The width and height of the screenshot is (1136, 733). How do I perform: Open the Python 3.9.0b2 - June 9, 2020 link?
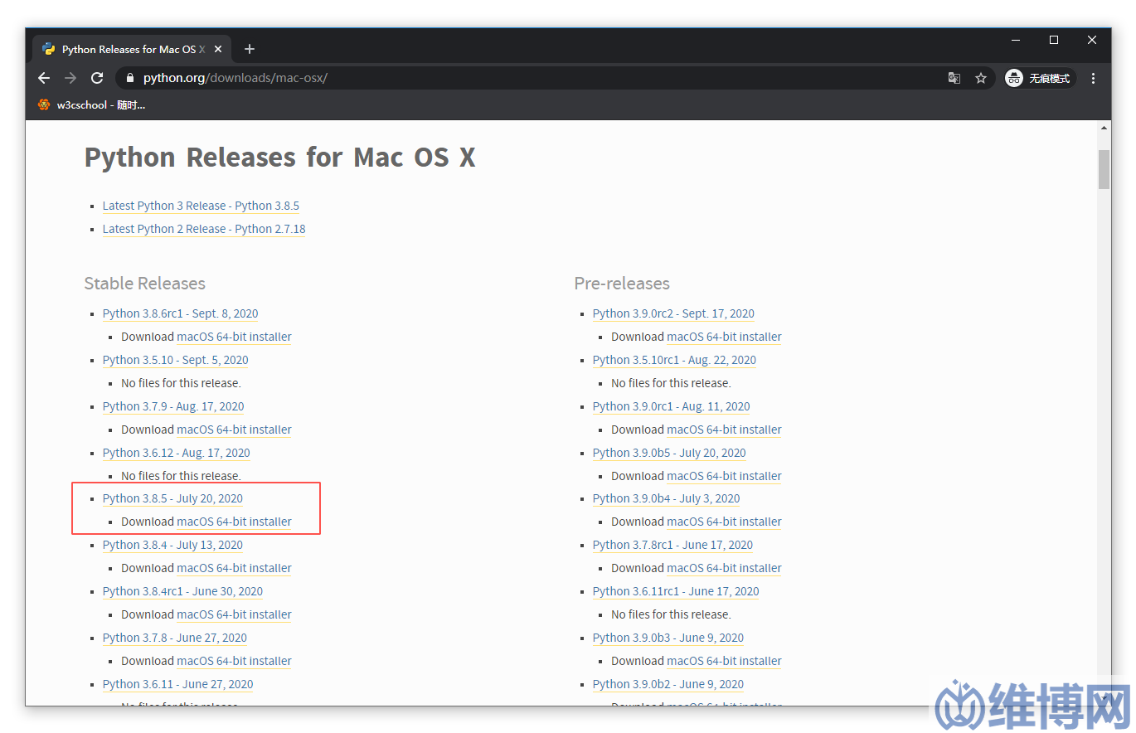click(668, 684)
